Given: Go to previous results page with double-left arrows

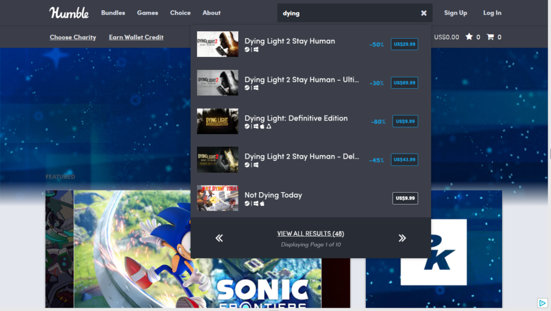Looking at the screenshot, I should click(219, 238).
